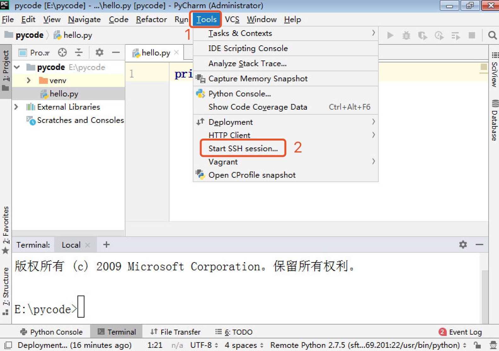Collapse the pycode project root
Screen dimensions: 499x351
coord(17,67)
